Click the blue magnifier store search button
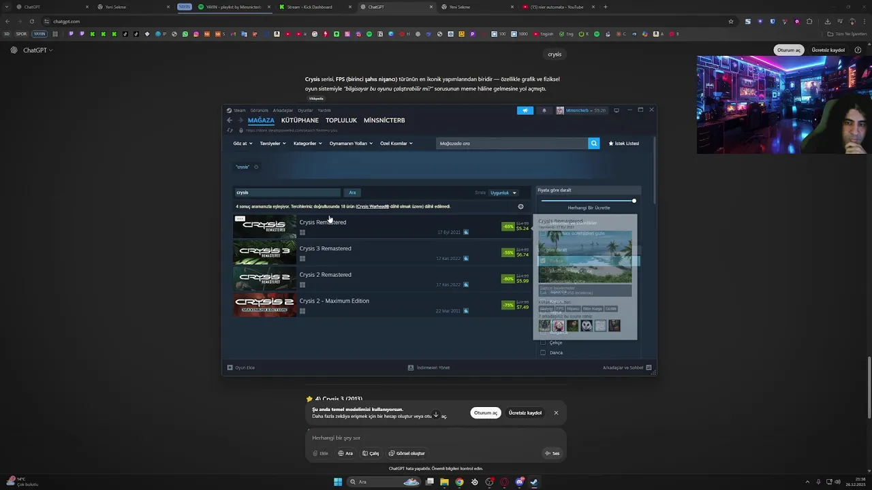Screen dimensions: 872x490 (593, 144)
